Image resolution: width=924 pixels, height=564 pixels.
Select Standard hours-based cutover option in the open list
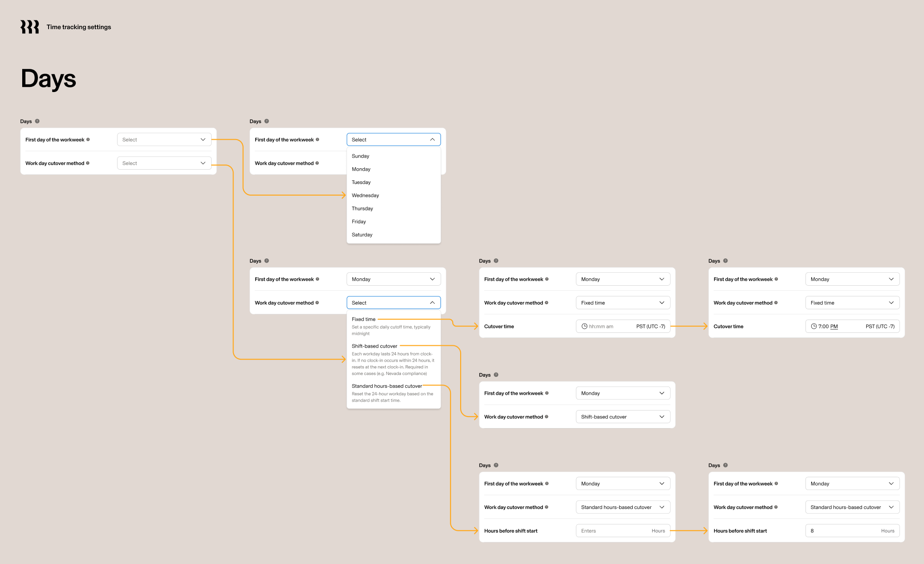coord(394,393)
